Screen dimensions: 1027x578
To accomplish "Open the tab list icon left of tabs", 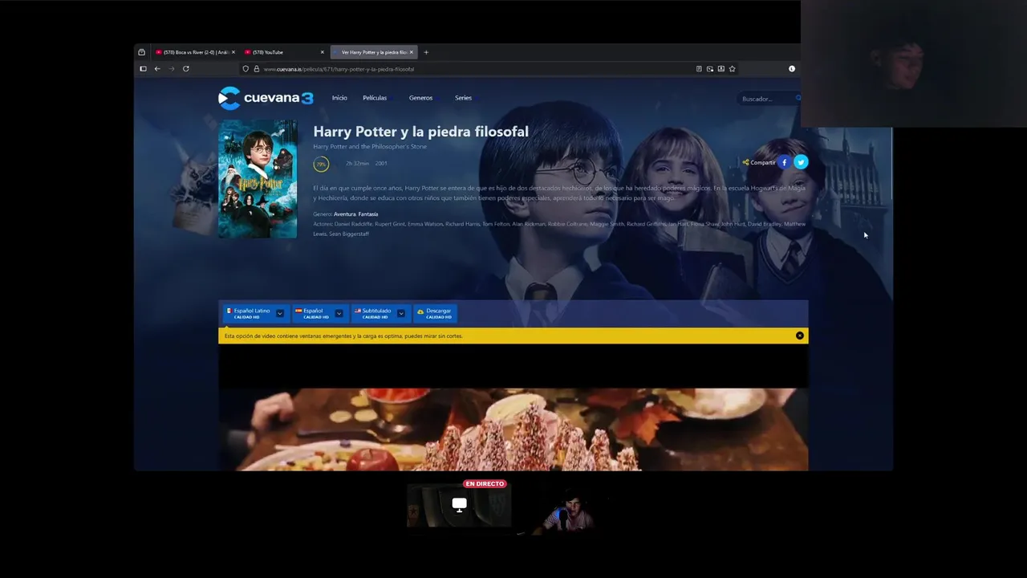I will coord(142,52).
